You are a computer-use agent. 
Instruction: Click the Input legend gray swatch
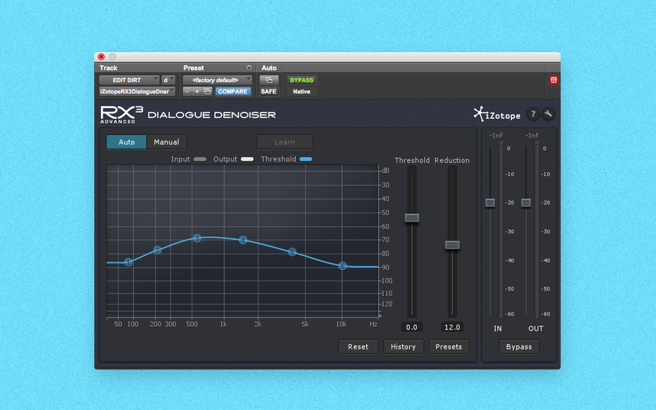coord(200,159)
